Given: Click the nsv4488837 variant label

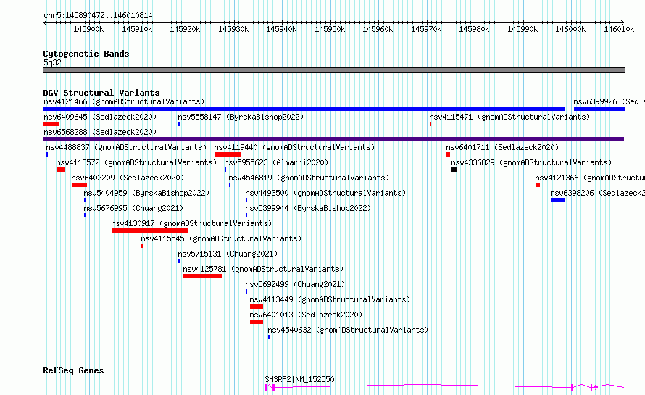Looking at the screenshot, I should click(x=126, y=147).
